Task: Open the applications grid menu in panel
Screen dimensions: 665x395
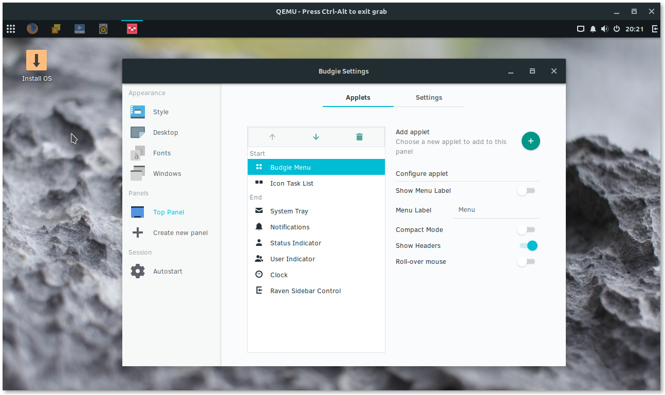Action: [11, 29]
